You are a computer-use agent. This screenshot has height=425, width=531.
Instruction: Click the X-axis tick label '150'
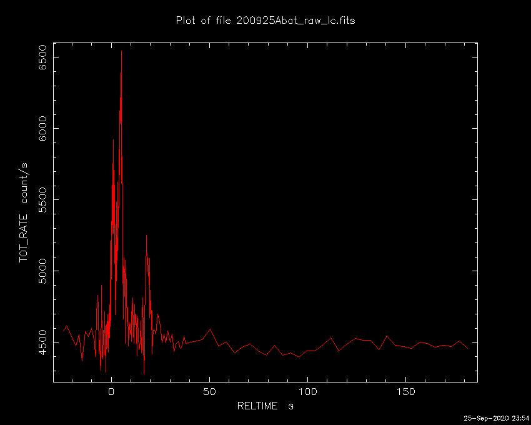click(x=405, y=392)
